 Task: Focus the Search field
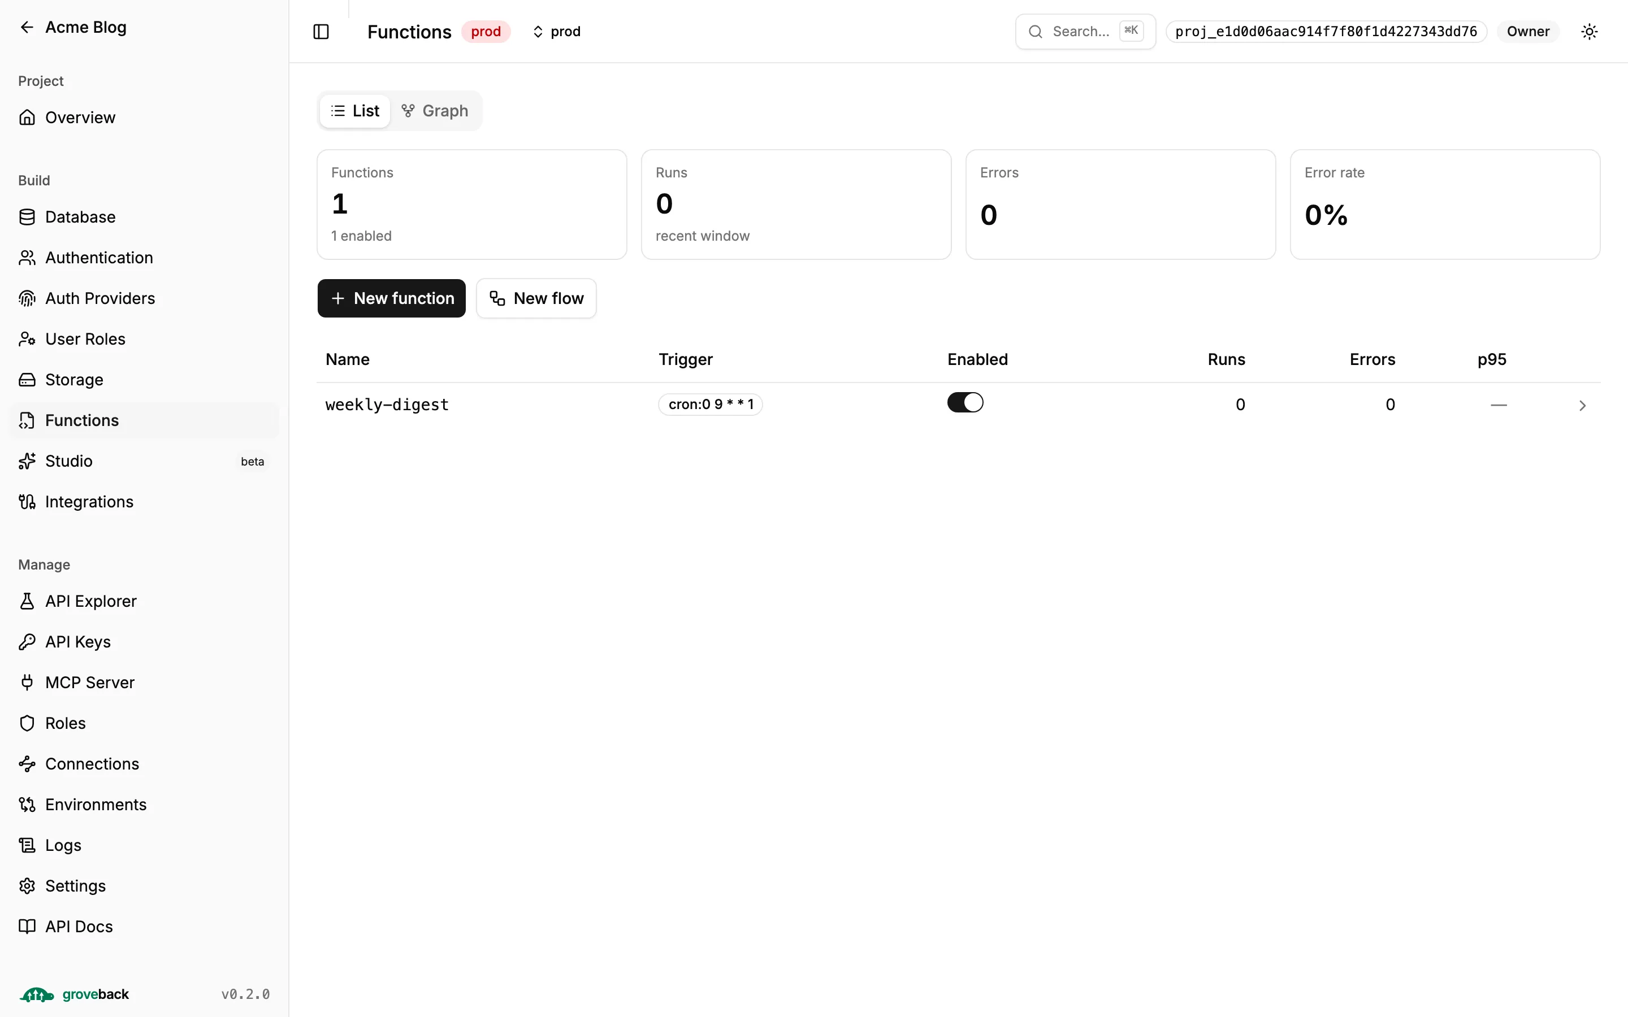coord(1085,32)
